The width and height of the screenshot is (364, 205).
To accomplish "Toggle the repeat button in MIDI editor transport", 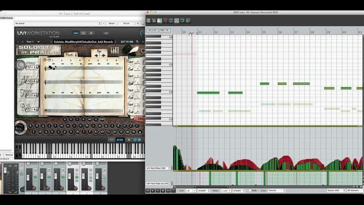I will (173, 191).
